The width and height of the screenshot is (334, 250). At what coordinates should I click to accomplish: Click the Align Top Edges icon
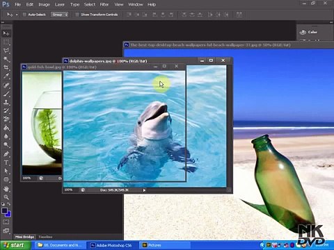(x=129, y=15)
